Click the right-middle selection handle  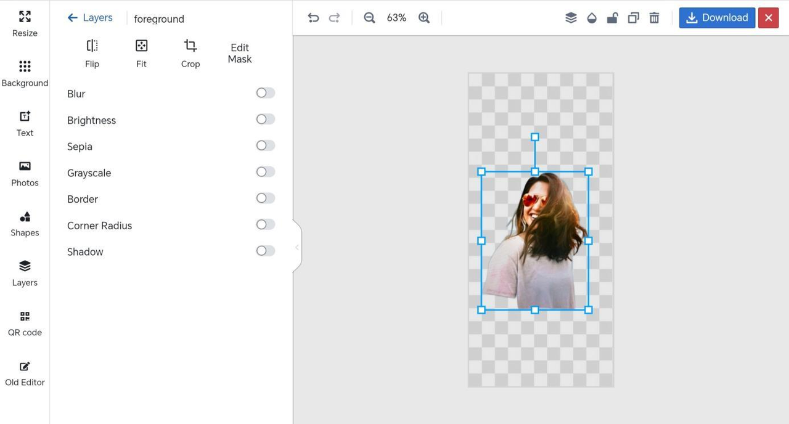(x=588, y=241)
